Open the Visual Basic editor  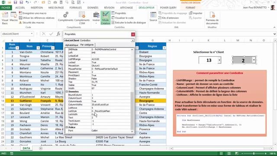pos(5,18)
